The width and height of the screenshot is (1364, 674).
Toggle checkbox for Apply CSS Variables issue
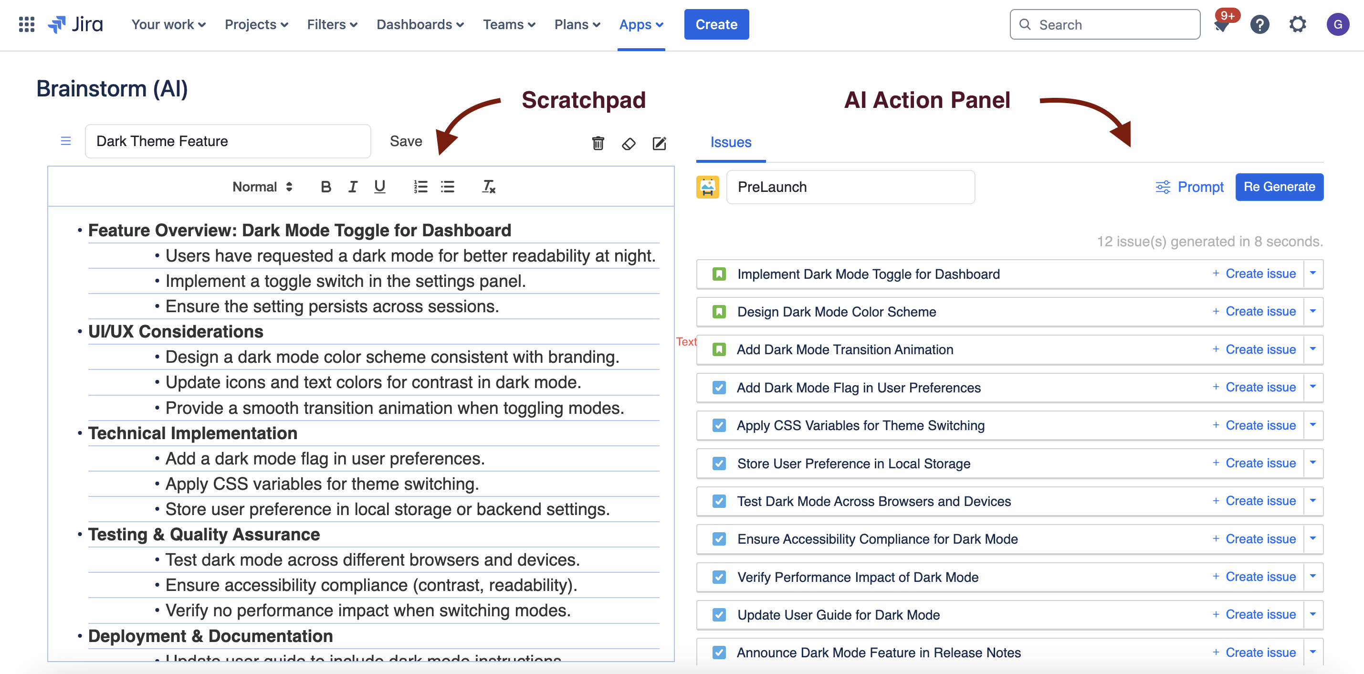tap(719, 426)
